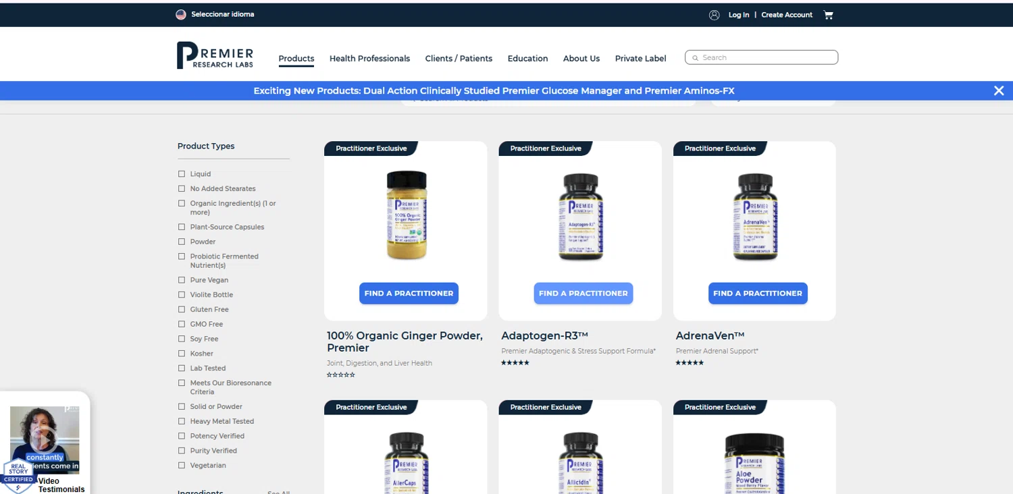Open the Health Professionals menu

[x=369, y=59]
